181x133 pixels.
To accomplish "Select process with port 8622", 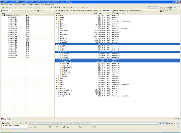I will click(x=27, y=58).
